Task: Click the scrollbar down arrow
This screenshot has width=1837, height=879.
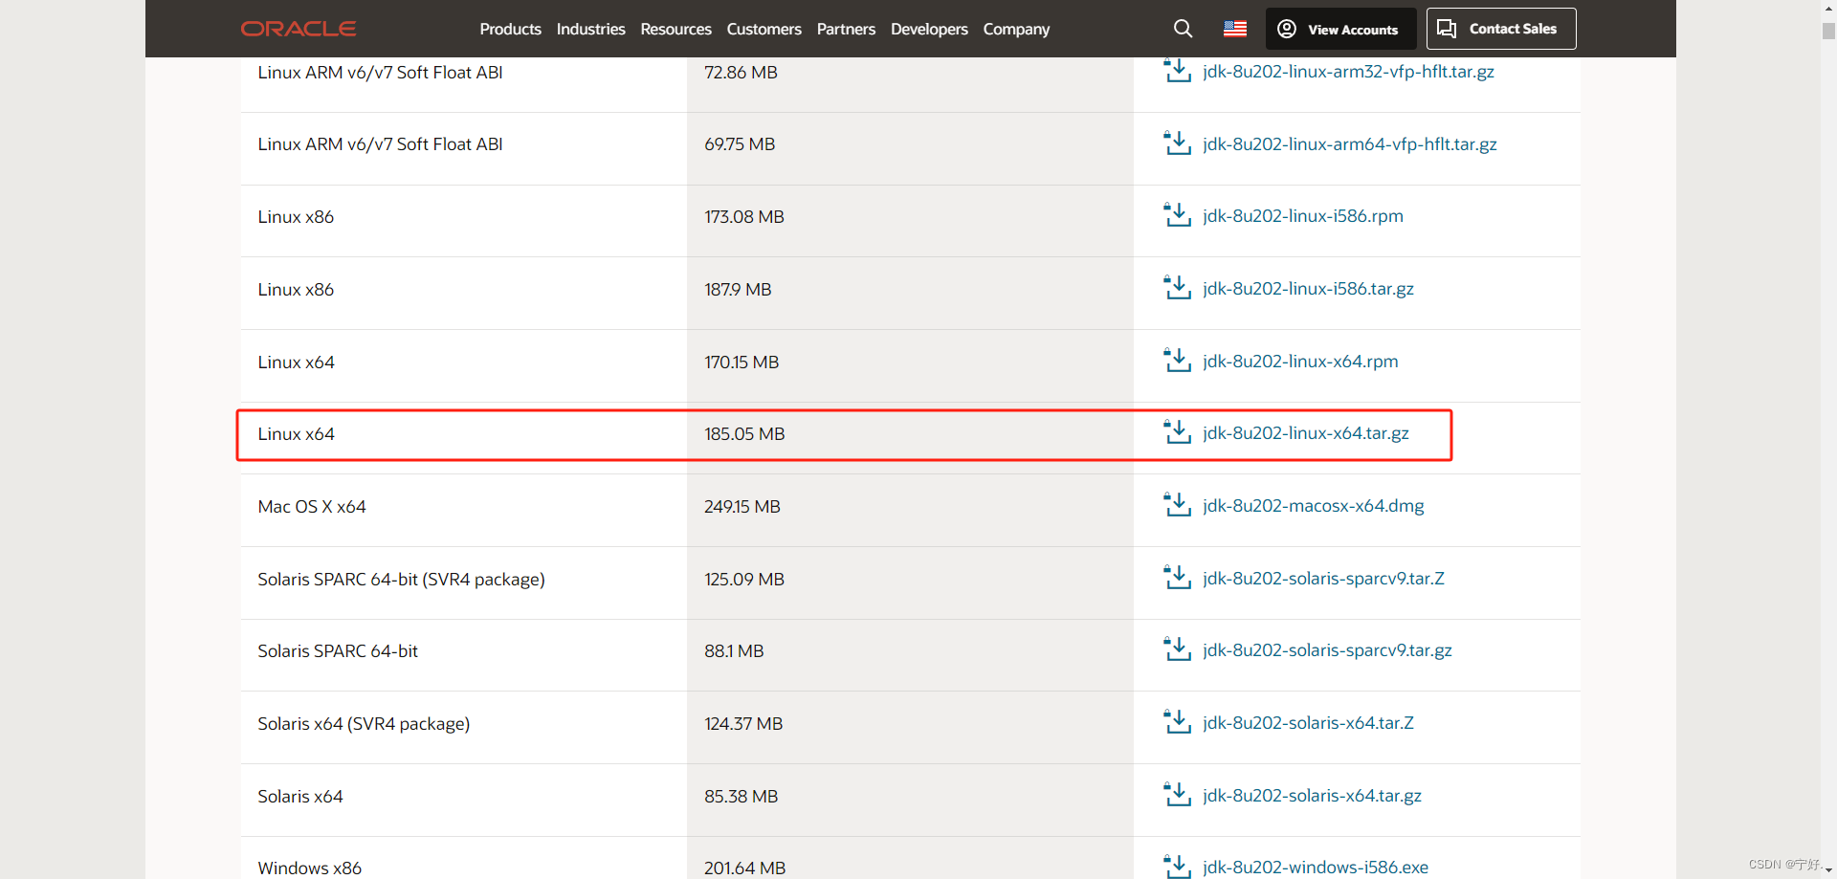Action: point(1828,870)
